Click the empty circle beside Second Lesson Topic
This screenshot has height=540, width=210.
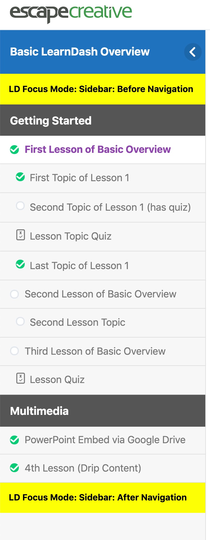point(20,321)
